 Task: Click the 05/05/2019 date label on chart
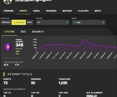coord(35,56)
